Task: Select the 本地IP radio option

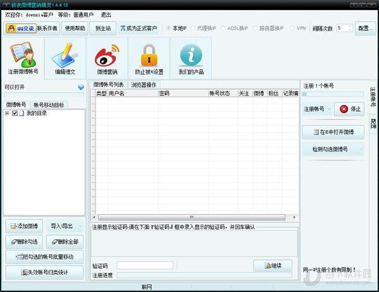Action: click(176, 28)
